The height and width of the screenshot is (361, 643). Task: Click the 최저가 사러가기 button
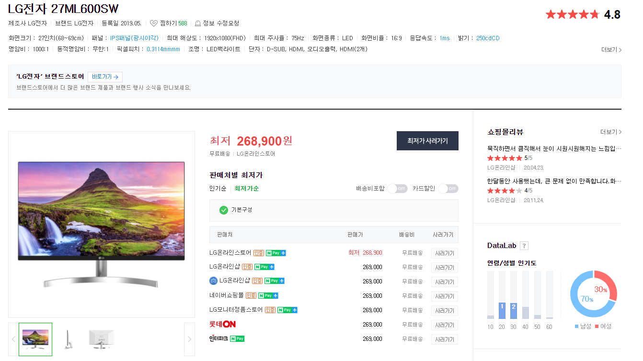[427, 141]
